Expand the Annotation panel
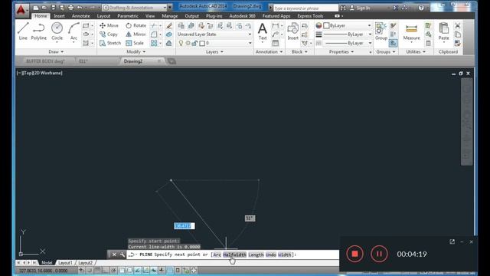The width and height of the screenshot is (490, 276). point(269,51)
